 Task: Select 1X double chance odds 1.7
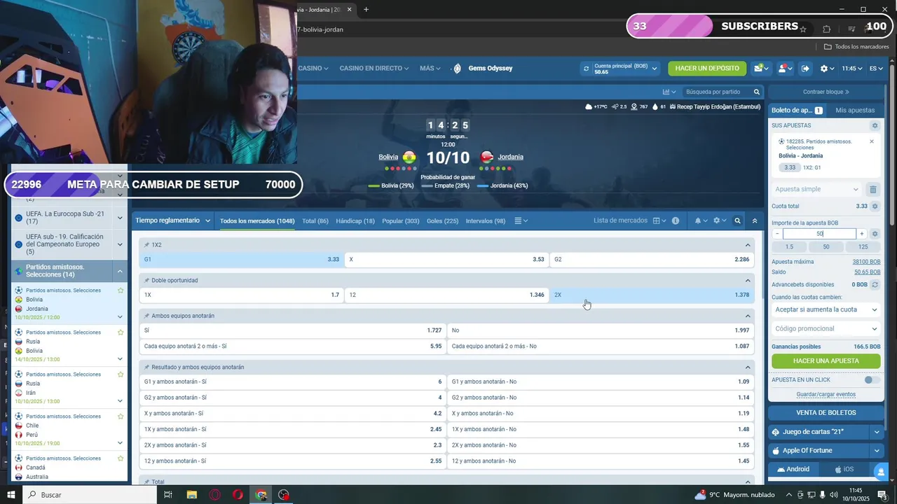click(x=241, y=295)
